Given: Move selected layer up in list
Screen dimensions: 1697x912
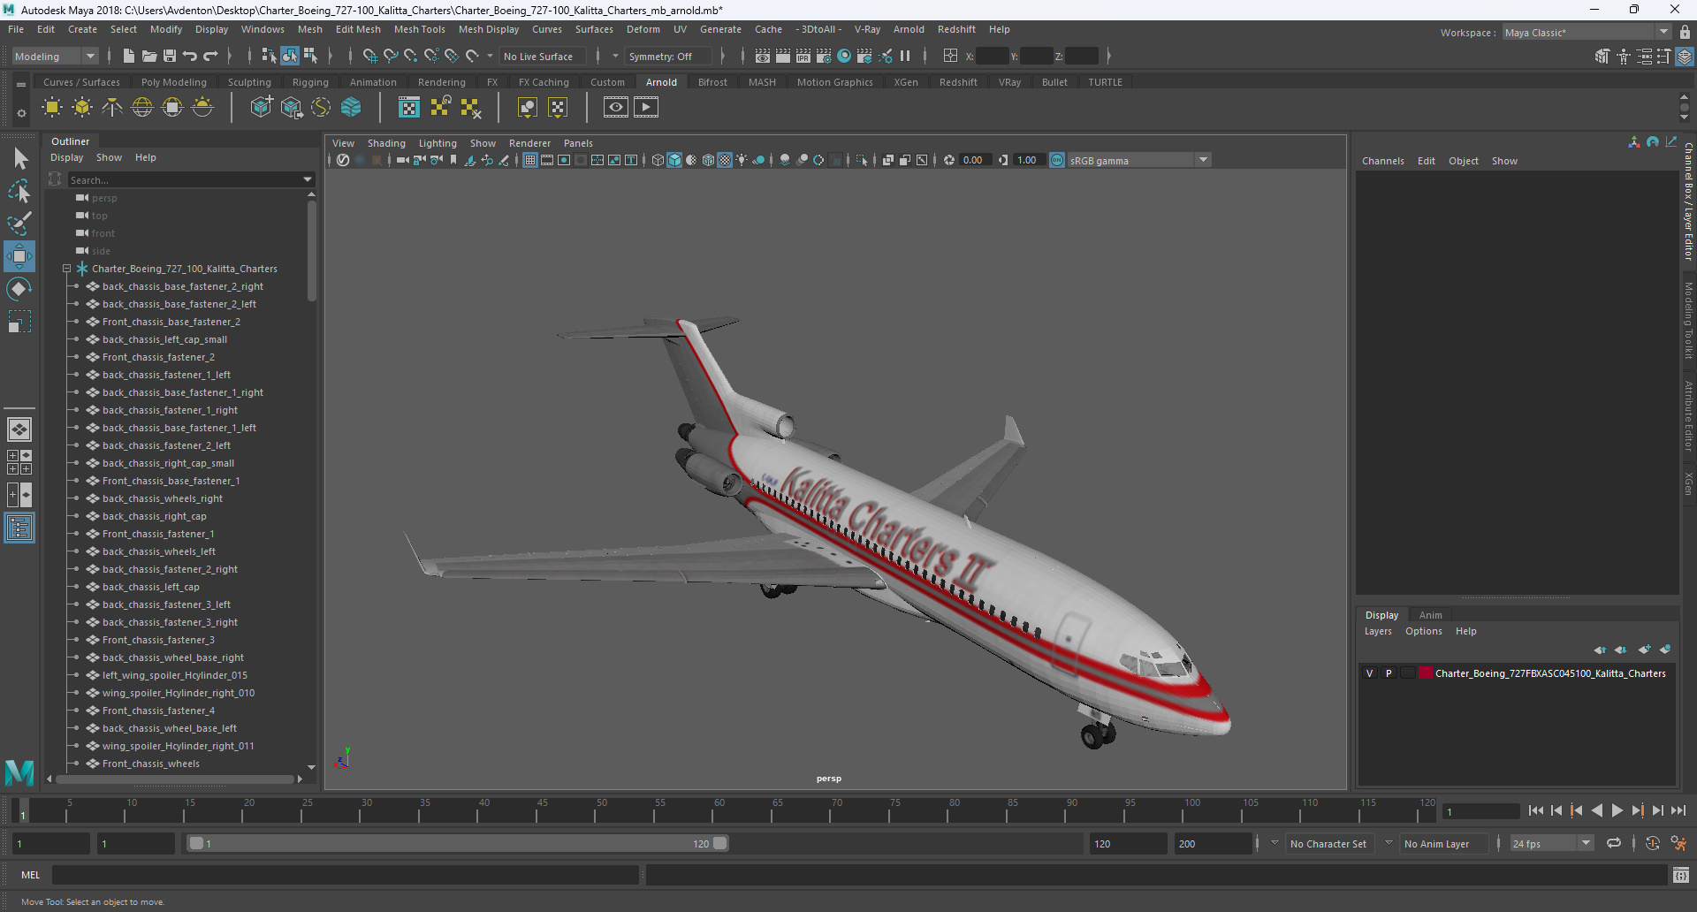Looking at the screenshot, I should pyautogui.click(x=1600, y=650).
